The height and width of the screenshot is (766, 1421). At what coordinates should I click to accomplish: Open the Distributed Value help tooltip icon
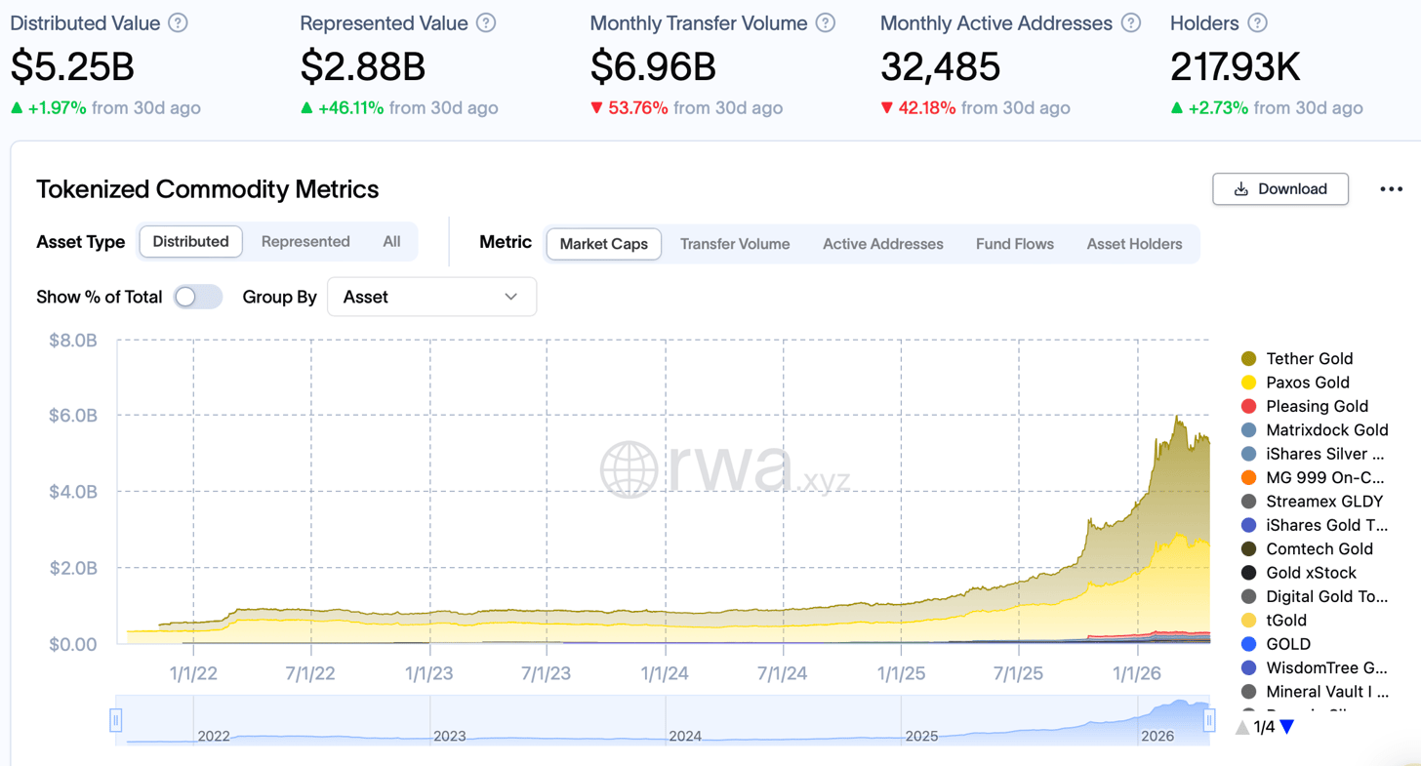coord(178,22)
